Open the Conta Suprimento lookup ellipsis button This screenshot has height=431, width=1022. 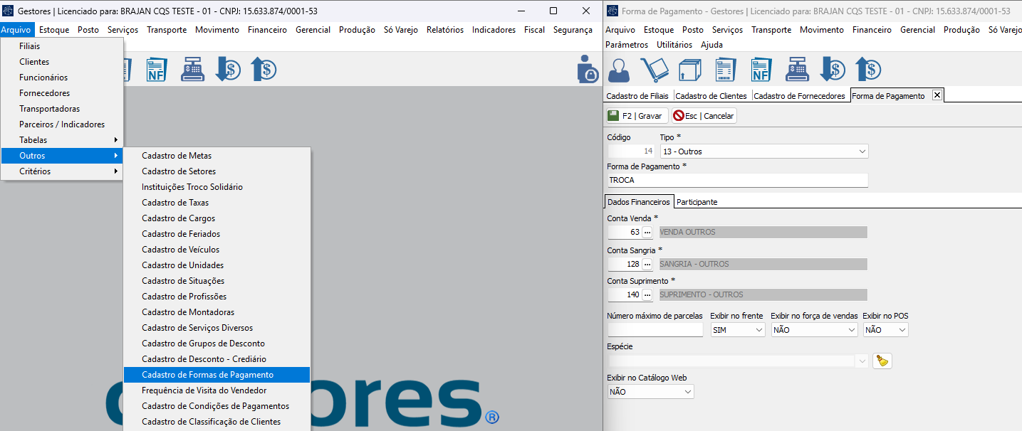pos(647,295)
